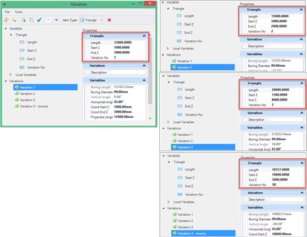This screenshot has width=307, height=237.
Task: Select the Variation 3 - reverse icon in Variables window
Action: tap(17, 106)
